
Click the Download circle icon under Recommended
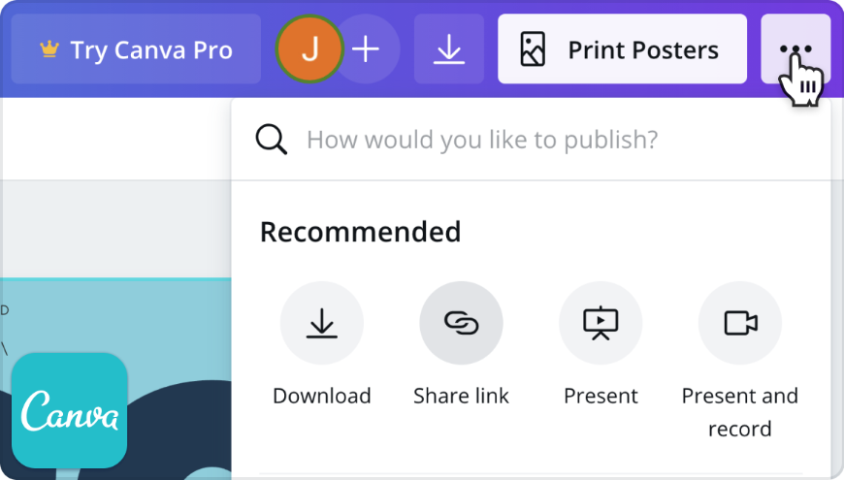click(321, 323)
